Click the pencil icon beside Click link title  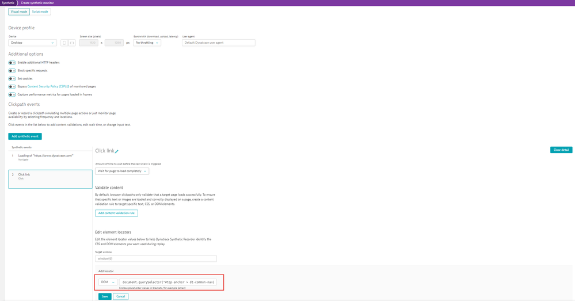pyautogui.click(x=117, y=151)
